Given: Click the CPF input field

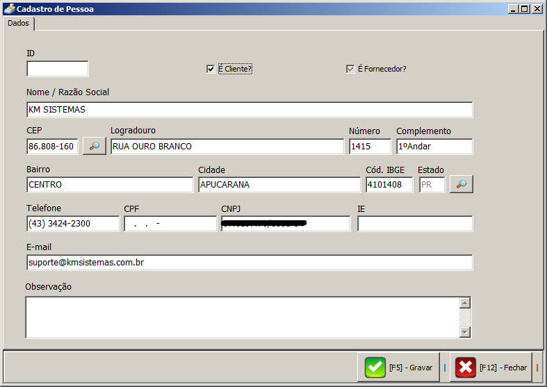Looking at the screenshot, I should pos(170,224).
